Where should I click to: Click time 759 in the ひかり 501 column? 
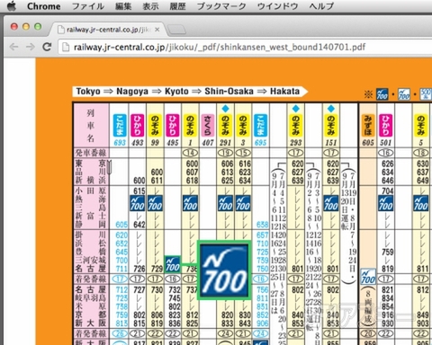[x=387, y=252]
